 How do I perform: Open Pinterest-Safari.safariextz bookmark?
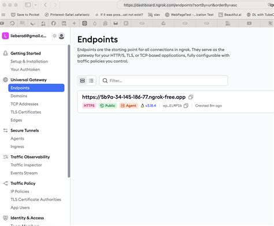(67, 14)
